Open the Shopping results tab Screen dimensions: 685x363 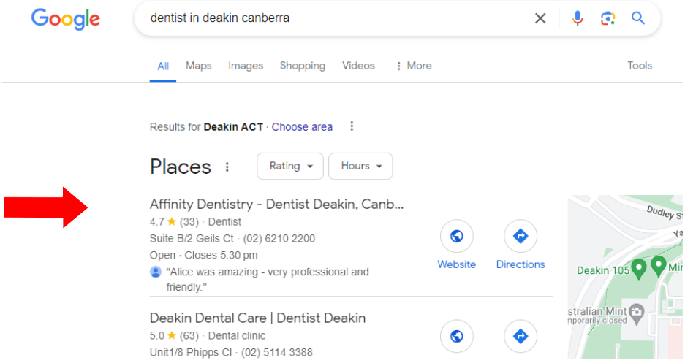click(x=303, y=66)
